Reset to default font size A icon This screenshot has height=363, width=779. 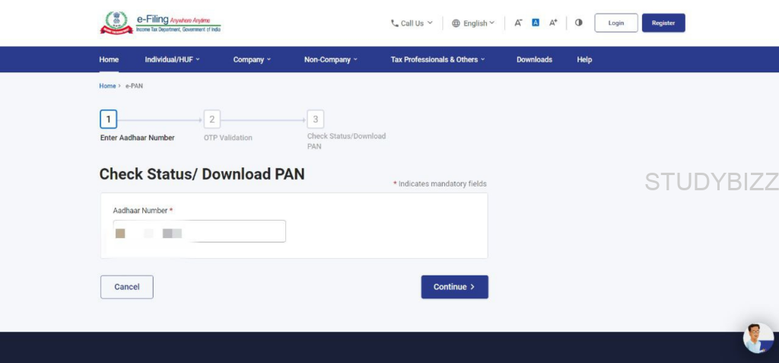(536, 23)
